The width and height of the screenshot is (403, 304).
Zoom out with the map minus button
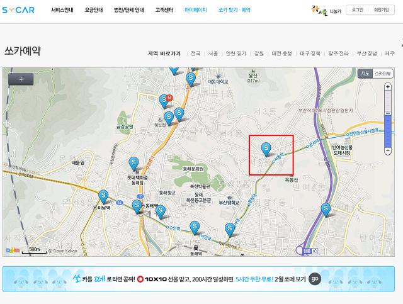pyautogui.click(x=388, y=151)
